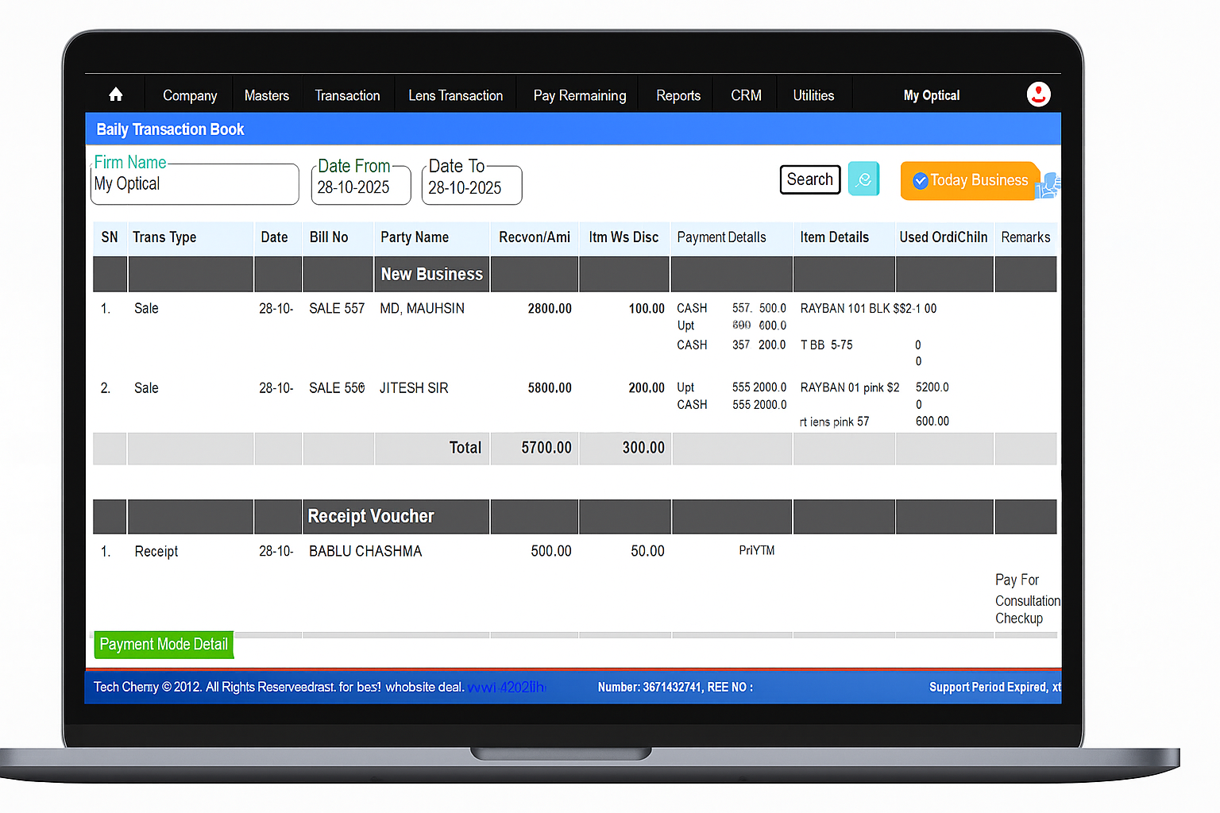Select the Date From field
The height and width of the screenshot is (813, 1220).
click(x=360, y=187)
